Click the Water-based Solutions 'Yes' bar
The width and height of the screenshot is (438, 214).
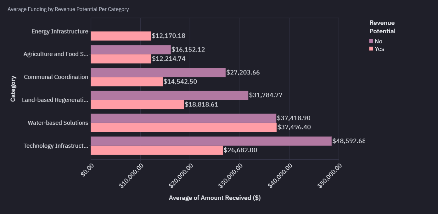click(x=183, y=127)
